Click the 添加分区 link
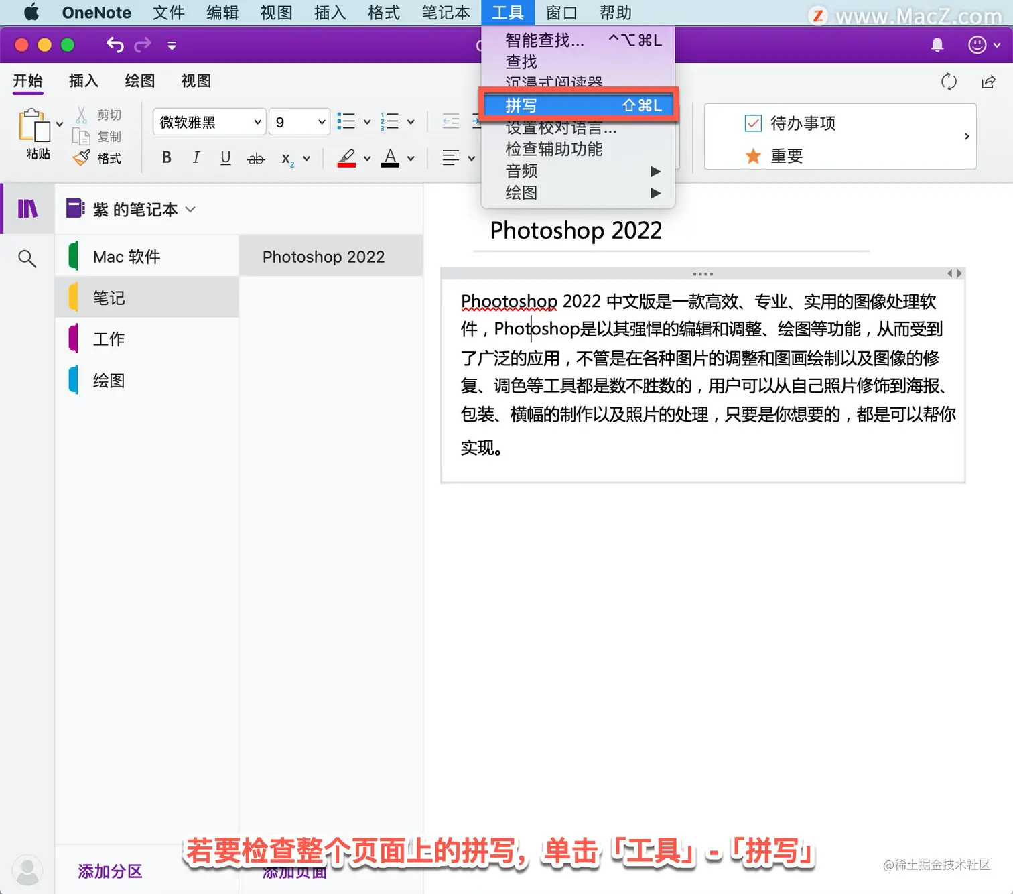This screenshot has height=894, width=1013. tap(111, 871)
